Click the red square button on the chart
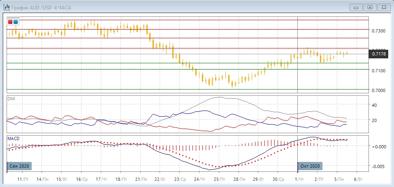 11,21
